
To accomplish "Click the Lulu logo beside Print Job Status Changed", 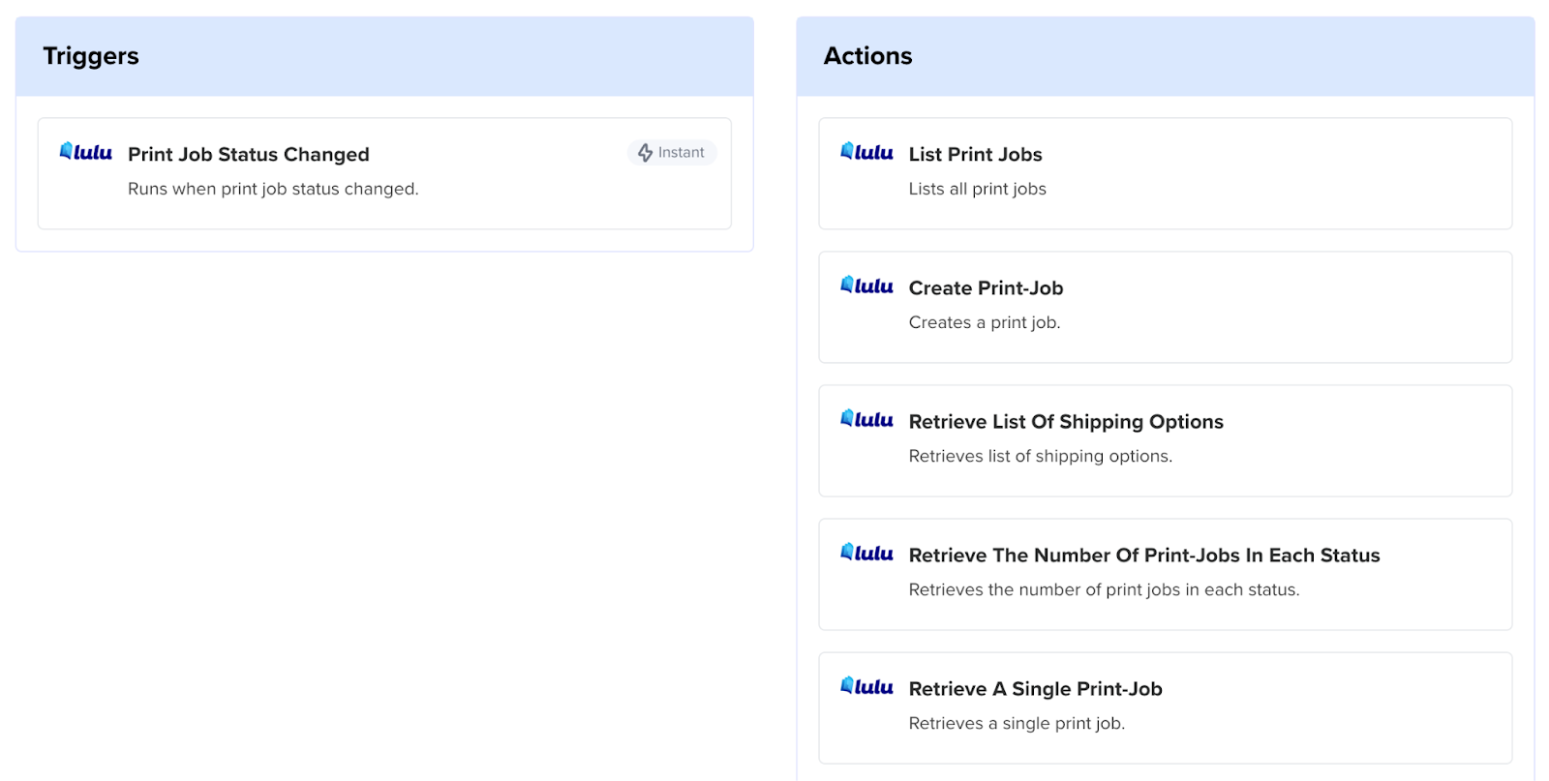I will (86, 152).
